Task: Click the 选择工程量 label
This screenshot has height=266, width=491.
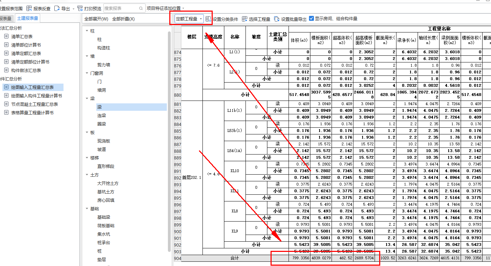Action: (260, 19)
